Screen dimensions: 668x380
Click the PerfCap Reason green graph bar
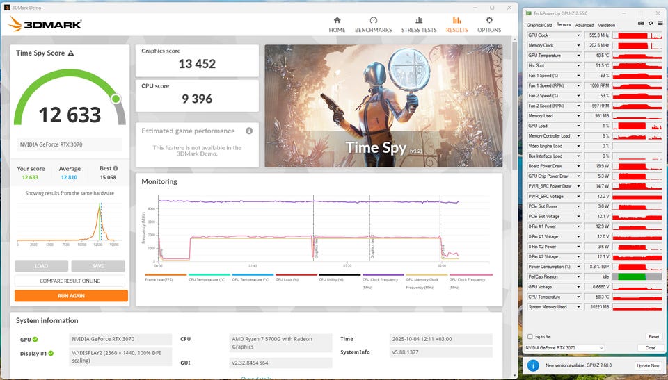click(632, 276)
